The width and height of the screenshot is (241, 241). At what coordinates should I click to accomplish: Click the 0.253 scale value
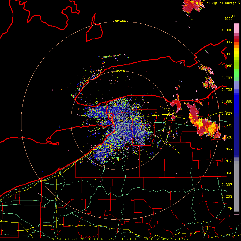click(227, 197)
